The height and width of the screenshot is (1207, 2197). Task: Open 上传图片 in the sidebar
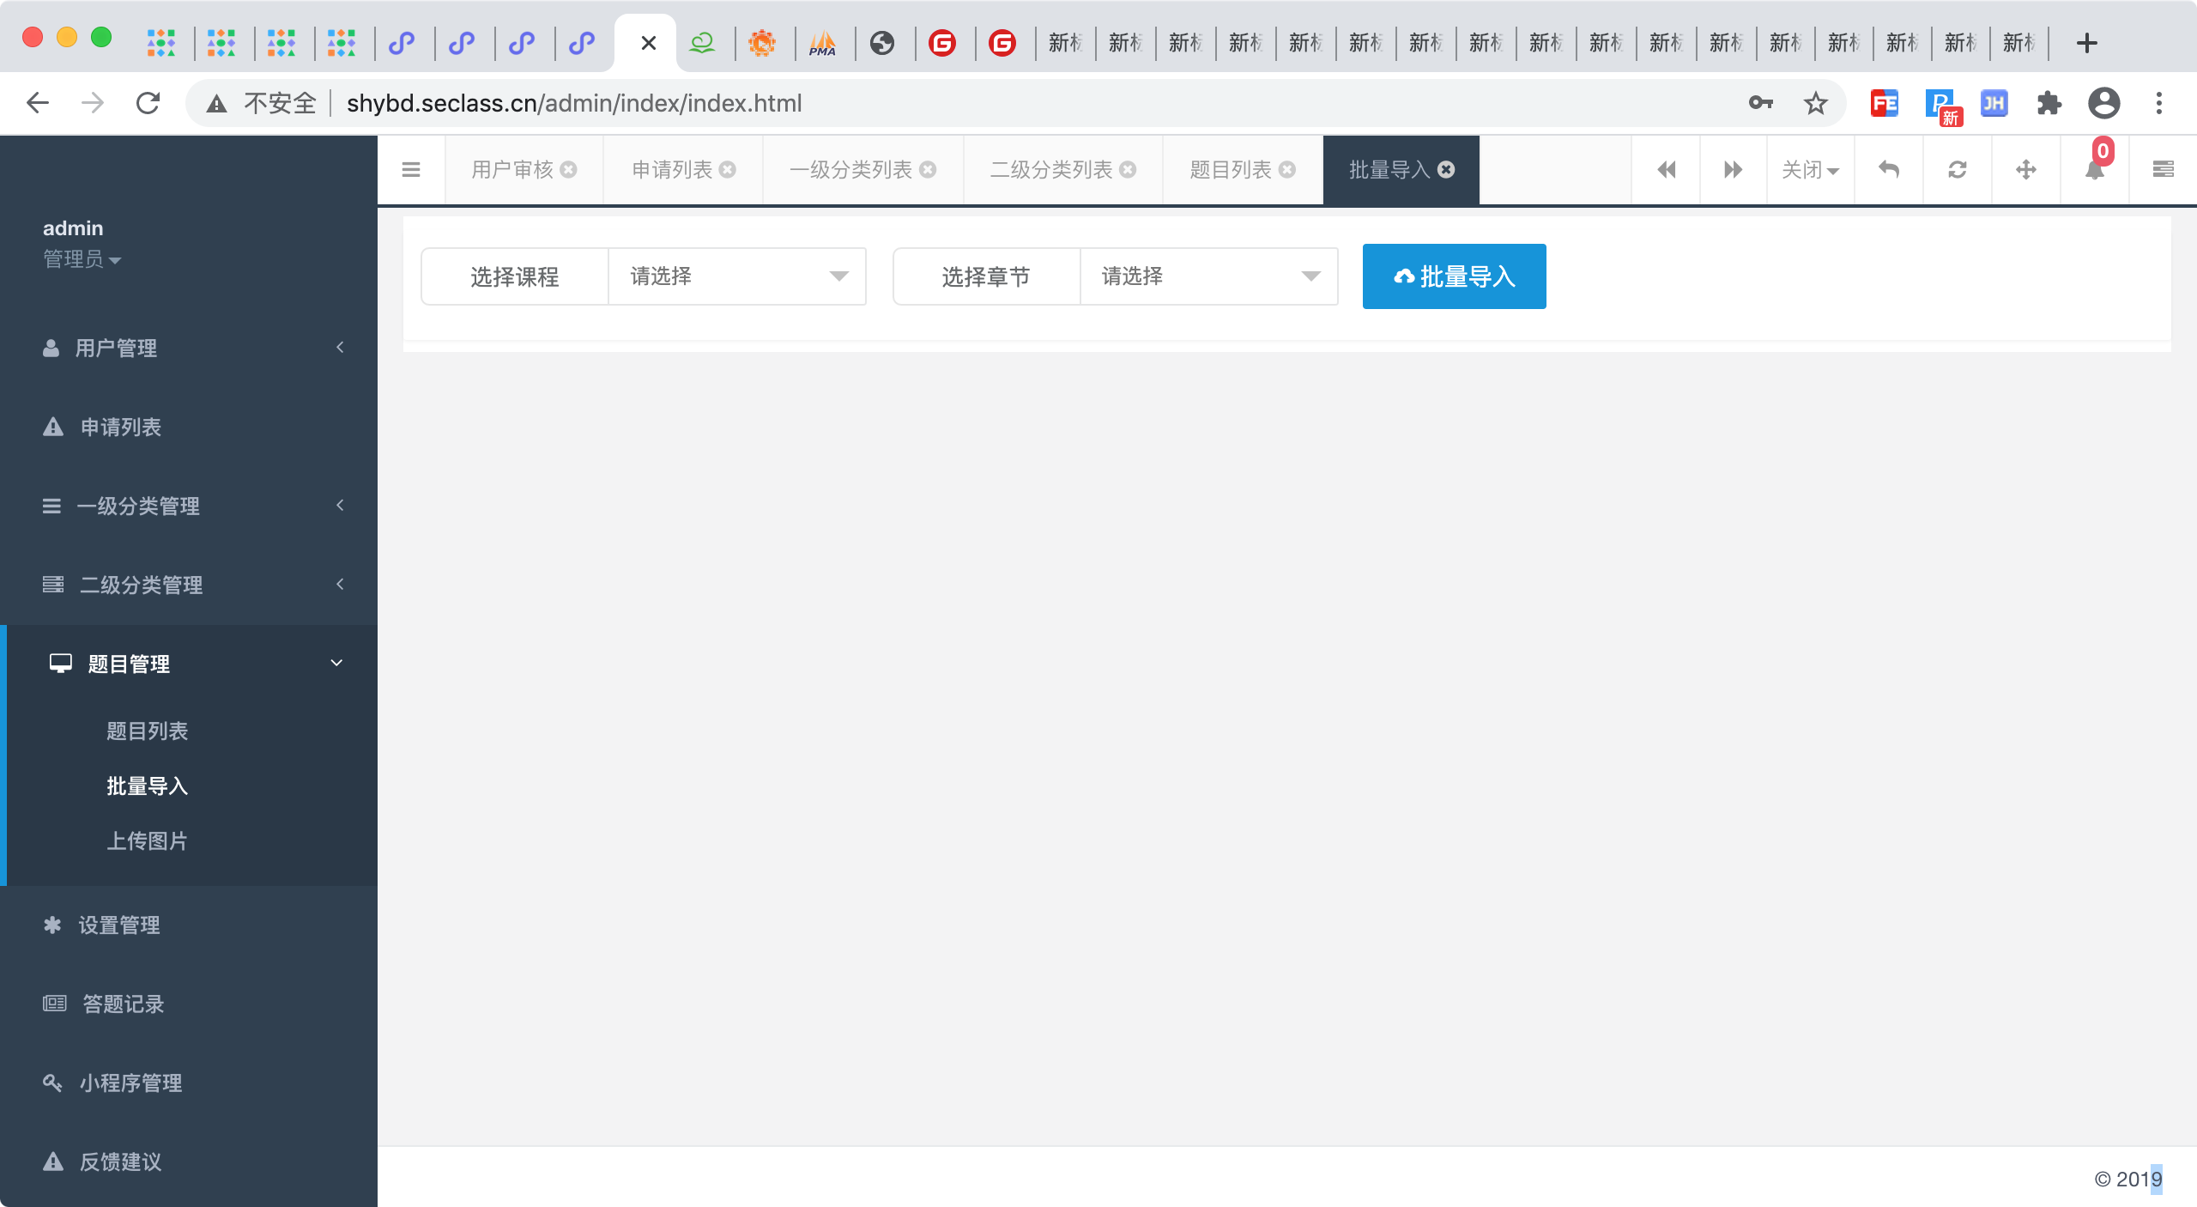click(147, 840)
